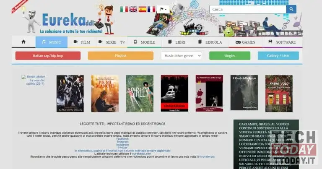Open the Sirley book cover
The height and width of the screenshot is (169, 322).
click(140, 94)
